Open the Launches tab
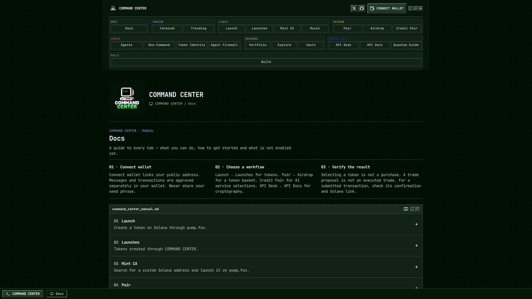 pyautogui.click(x=260, y=29)
